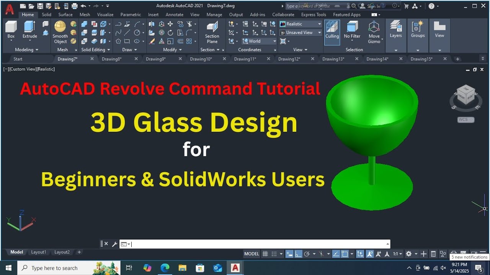
Task: Click the Save icon in quick access
Action: coord(40,6)
